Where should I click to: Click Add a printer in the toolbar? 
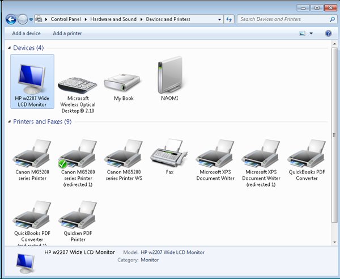coord(67,33)
